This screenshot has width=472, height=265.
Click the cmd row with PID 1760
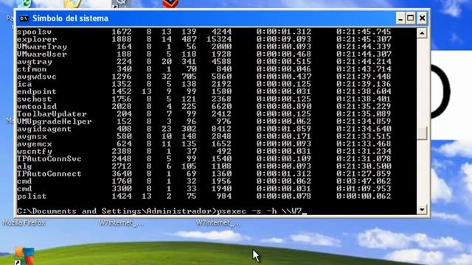204,181
